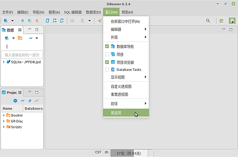The width and height of the screenshot is (238, 157).
Task: Open SQL editor script icon in toolbar
Action: pyautogui.click(x=47, y=21)
